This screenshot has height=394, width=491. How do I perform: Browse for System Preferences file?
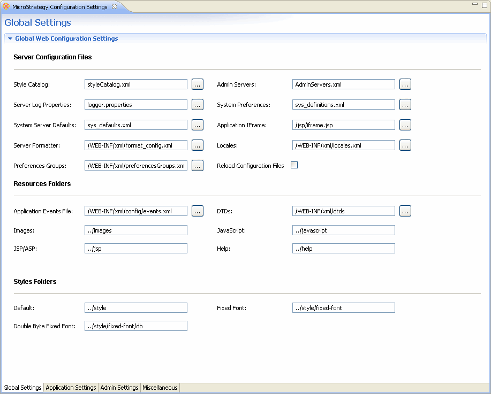click(405, 104)
